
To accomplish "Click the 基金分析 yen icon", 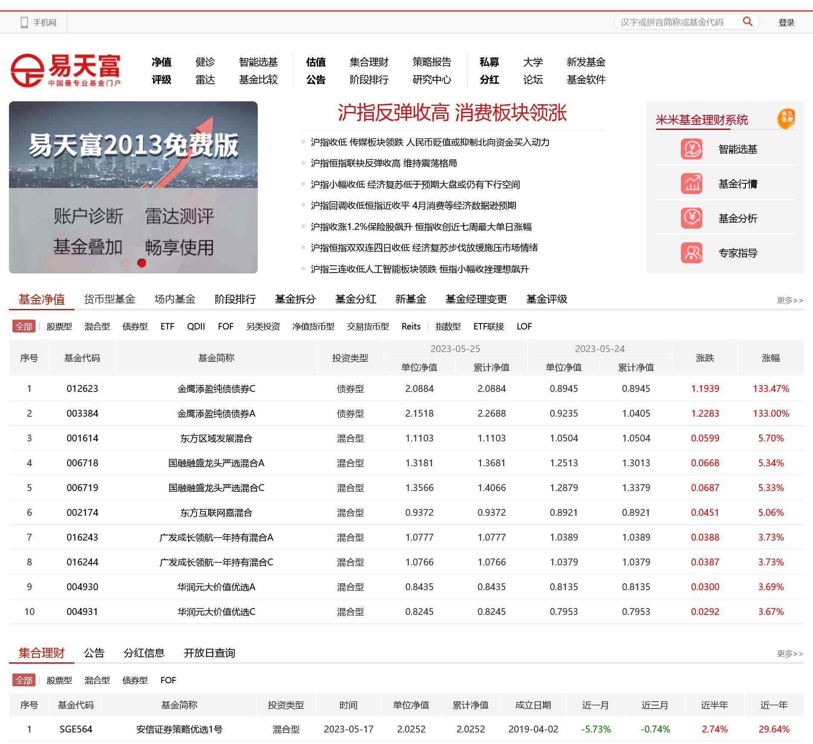I will [x=691, y=218].
